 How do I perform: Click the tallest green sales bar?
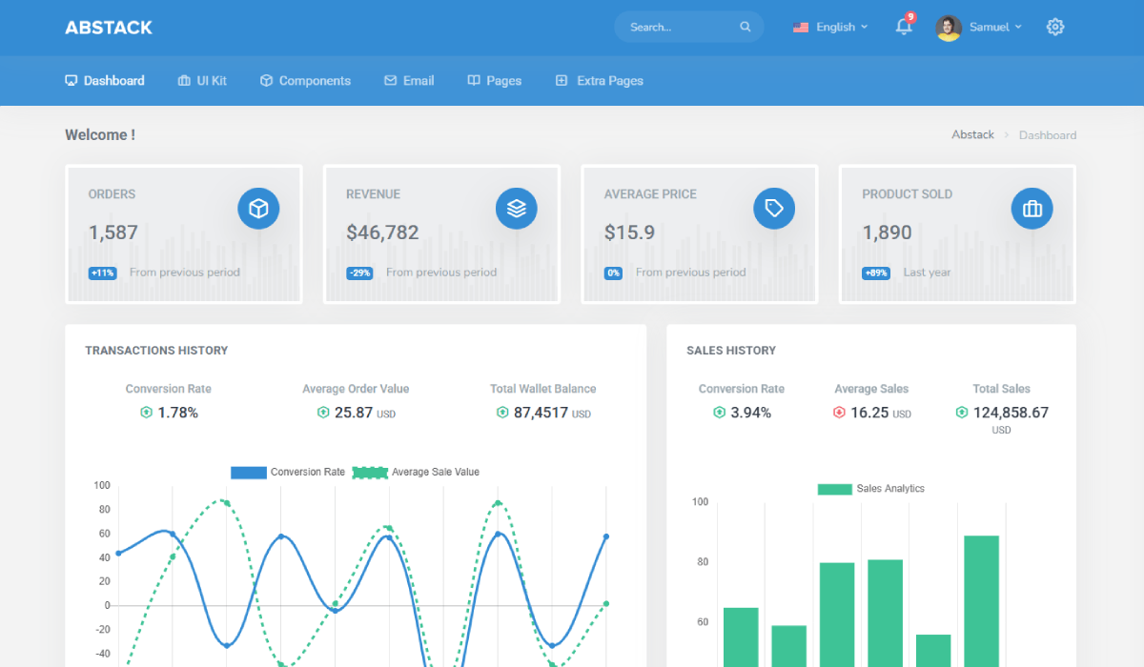[981, 601]
